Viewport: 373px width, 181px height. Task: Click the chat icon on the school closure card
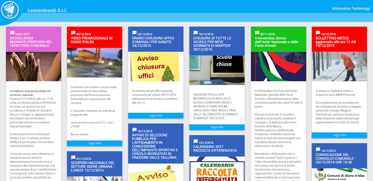coord(196,33)
